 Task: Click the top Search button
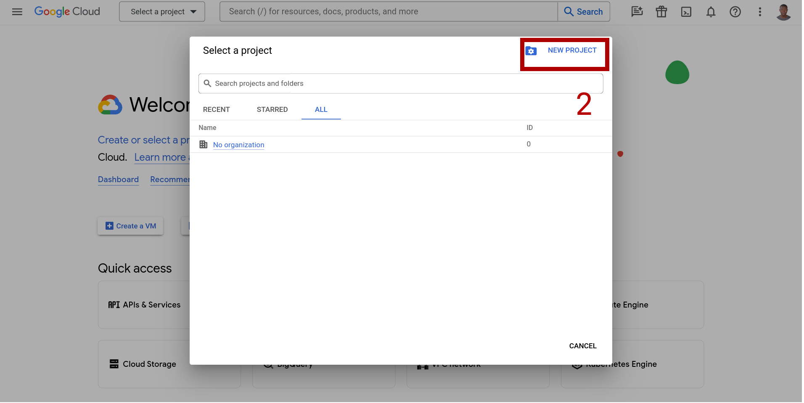(x=584, y=12)
